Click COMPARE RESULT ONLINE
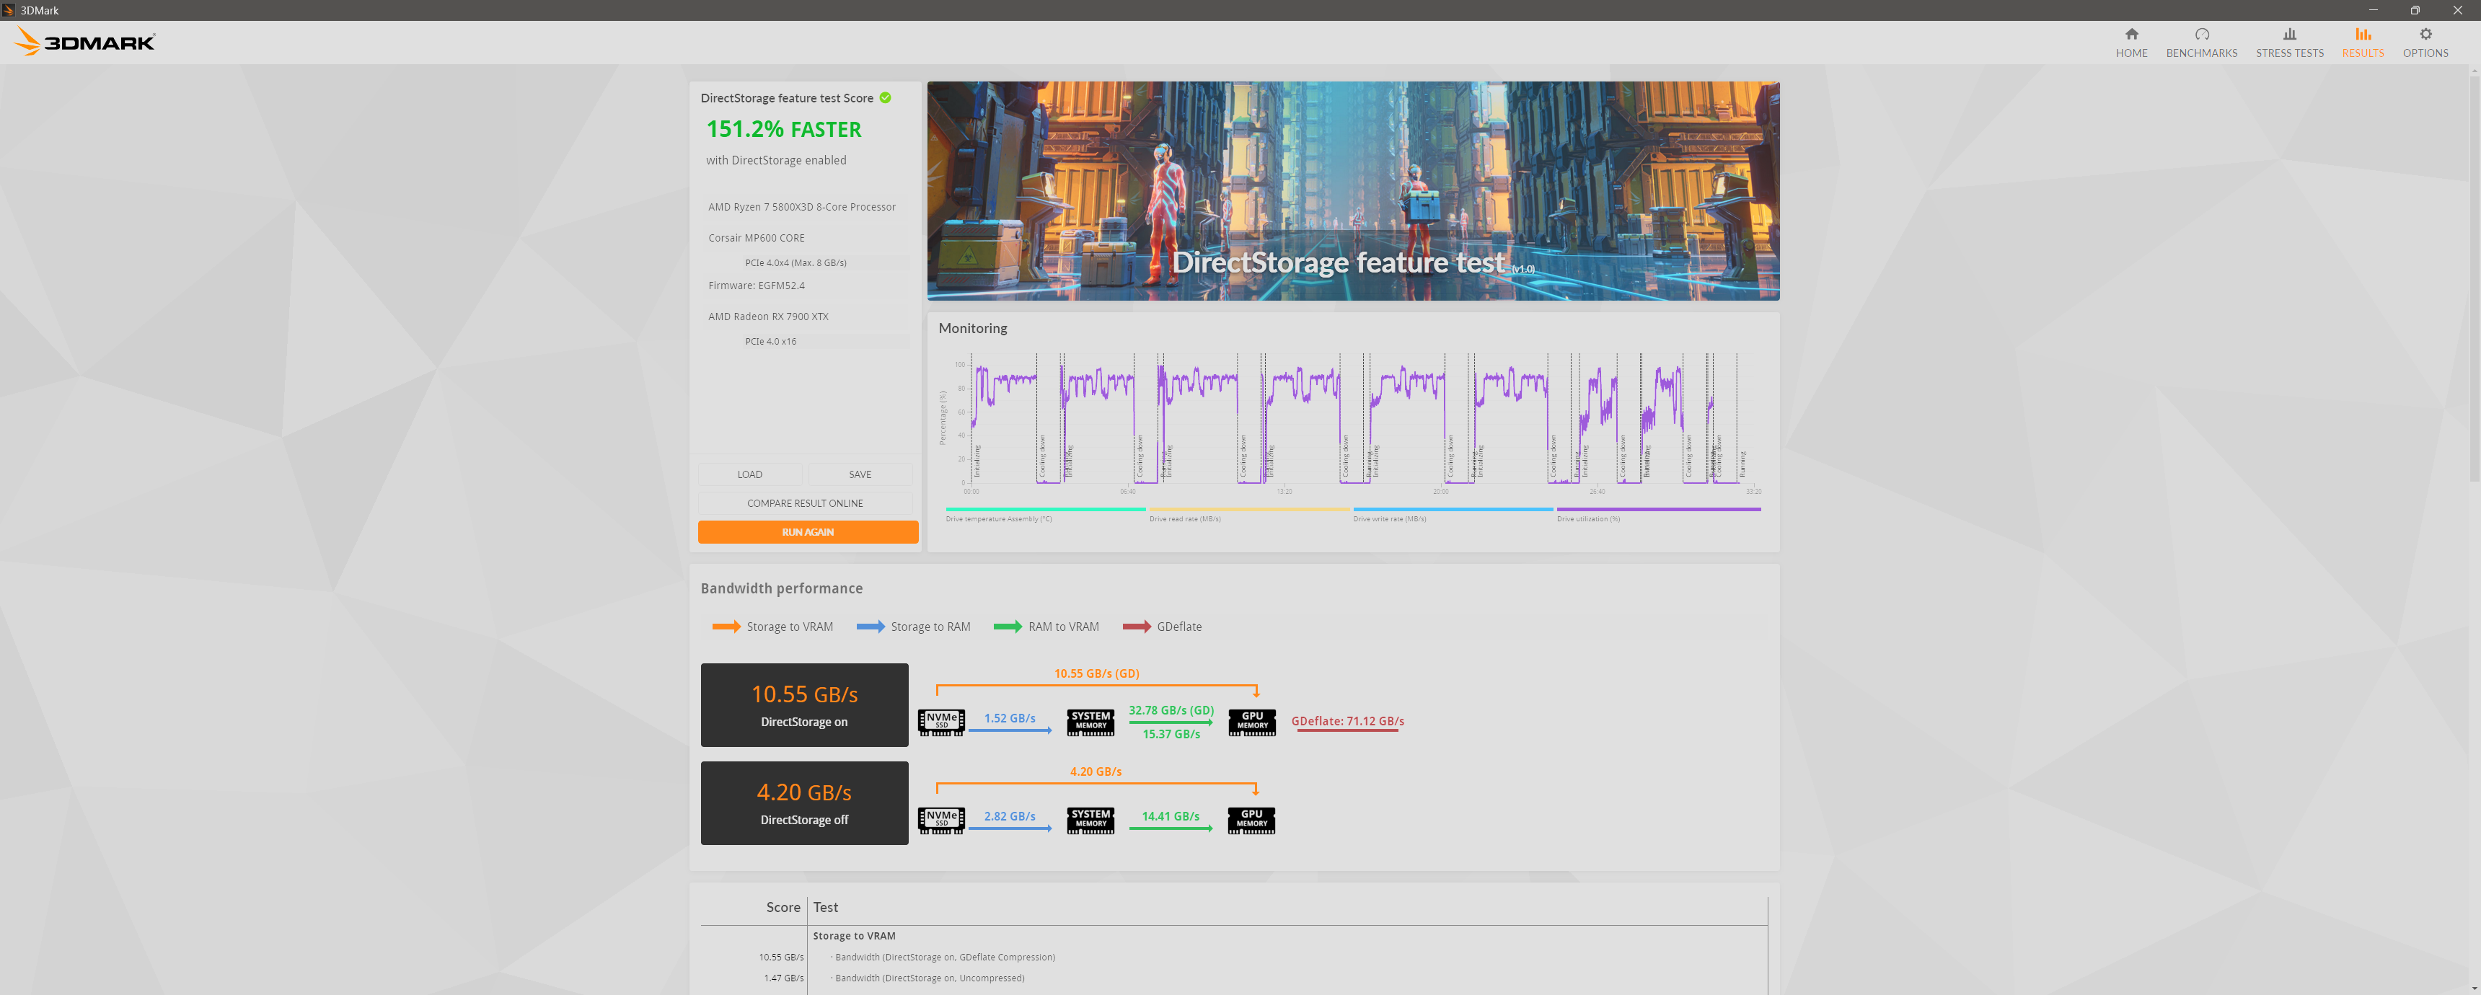 804,503
